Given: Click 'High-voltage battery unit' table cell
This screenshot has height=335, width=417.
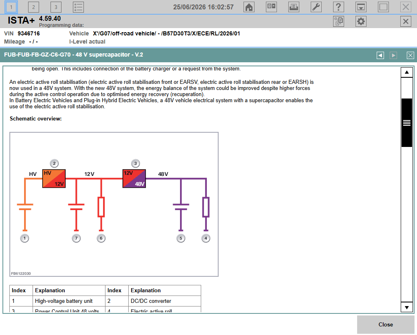Looking at the screenshot, I should [x=69, y=301].
